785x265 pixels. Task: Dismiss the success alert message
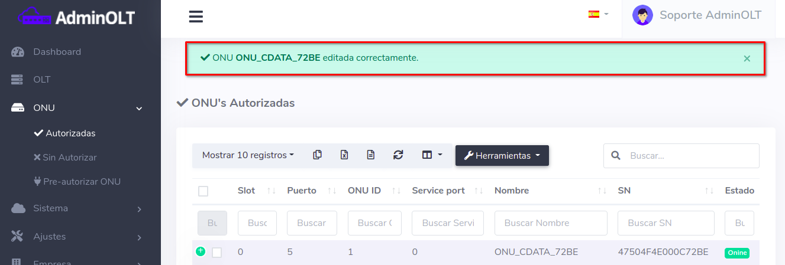[x=747, y=58]
